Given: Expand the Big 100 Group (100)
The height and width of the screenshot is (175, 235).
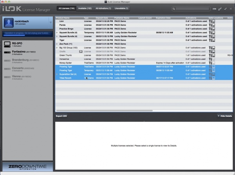Looking at the screenshot, I should (57, 48).
